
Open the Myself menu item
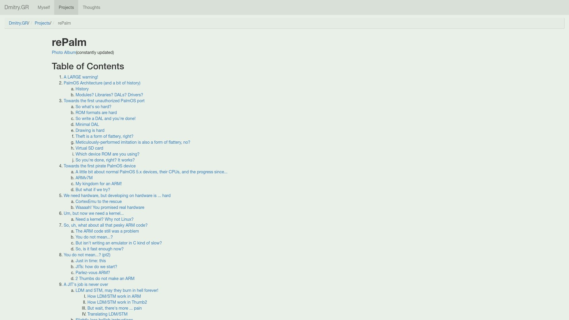44,7
